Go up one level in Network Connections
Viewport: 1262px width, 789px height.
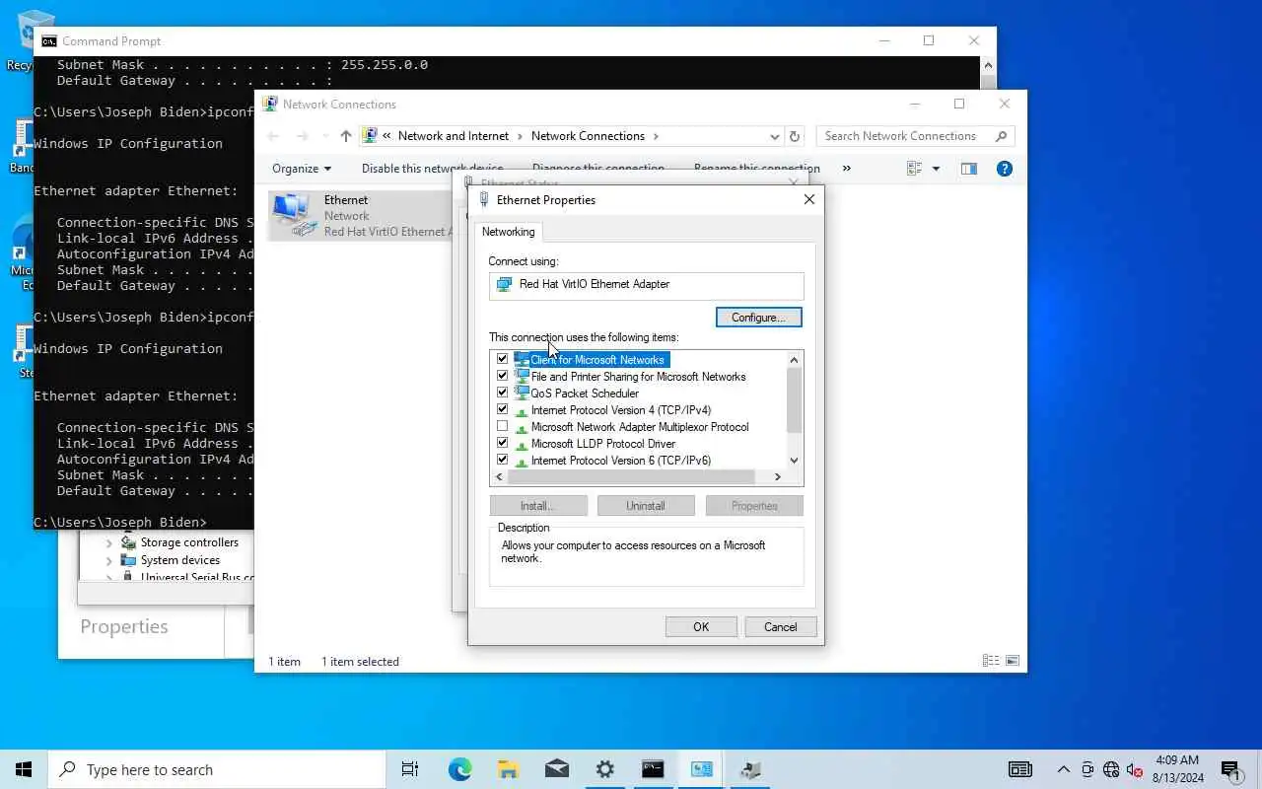[345, 136]
